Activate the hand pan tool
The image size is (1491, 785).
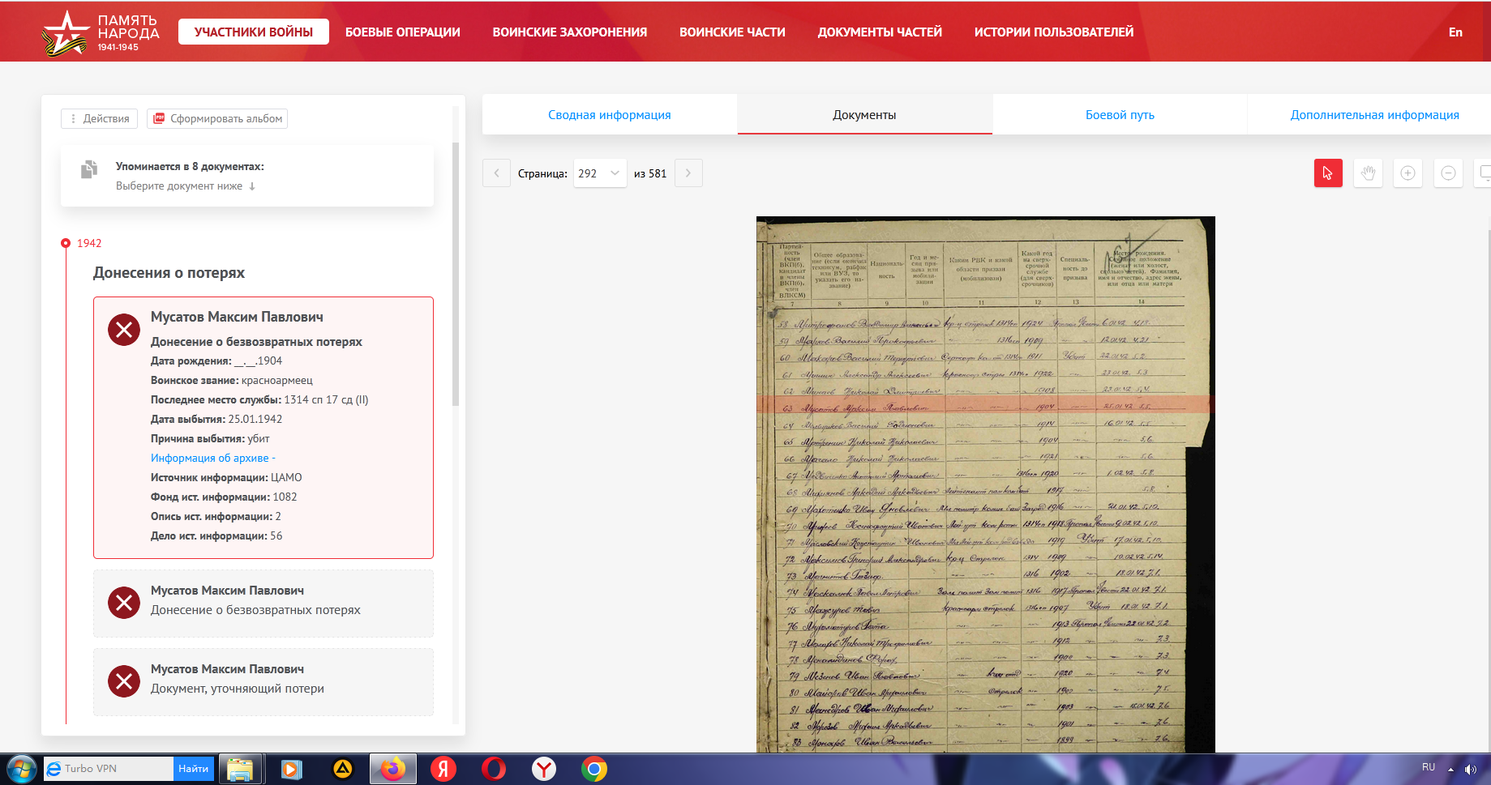(1368, 173)
